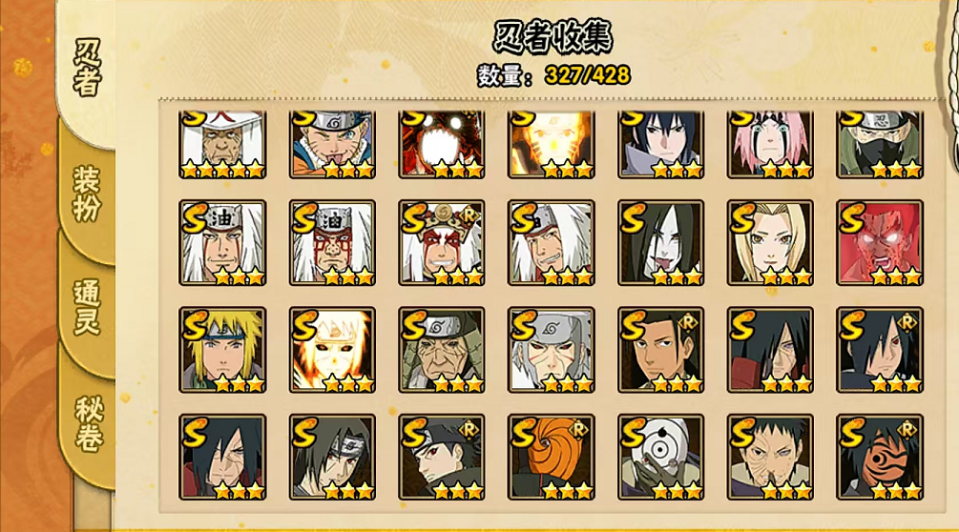This screenshot has width=959, height=532.
Task: Open the elderly Hiruzen in white hat card
Action: (x=222, y=145)
